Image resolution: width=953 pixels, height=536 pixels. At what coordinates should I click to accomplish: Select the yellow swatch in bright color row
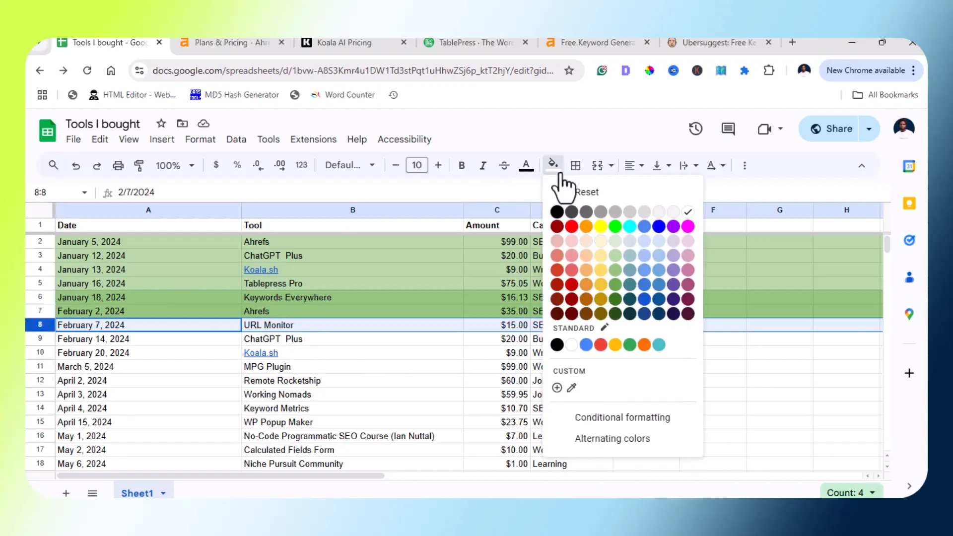[x=601, y=227]
